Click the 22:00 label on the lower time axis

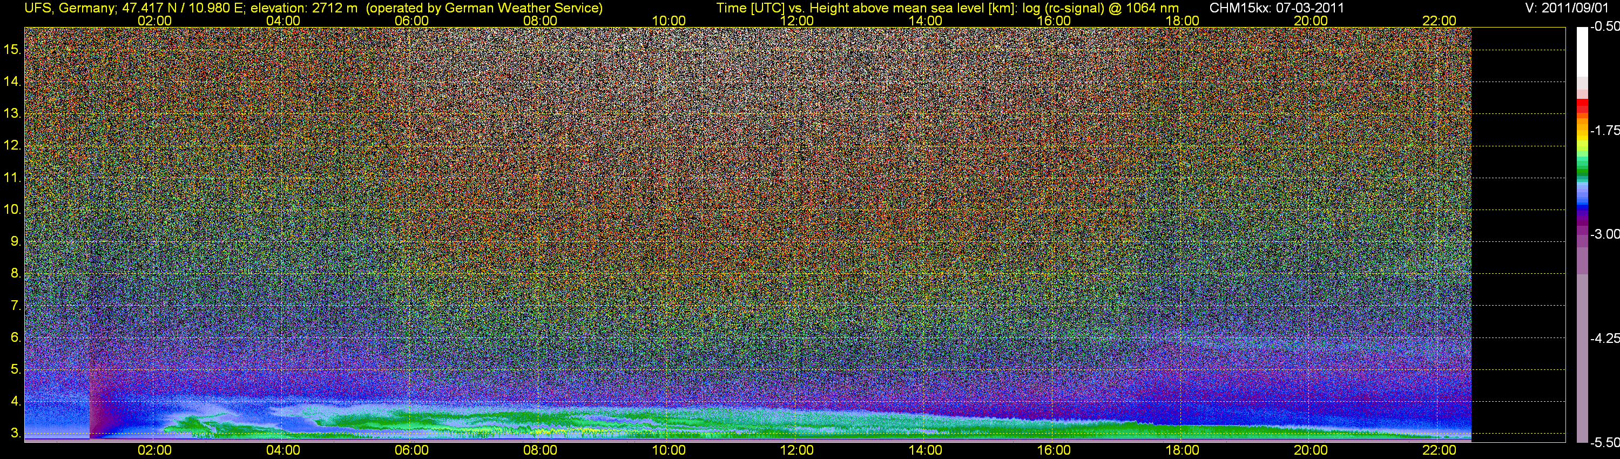(x=1440, y=450)
